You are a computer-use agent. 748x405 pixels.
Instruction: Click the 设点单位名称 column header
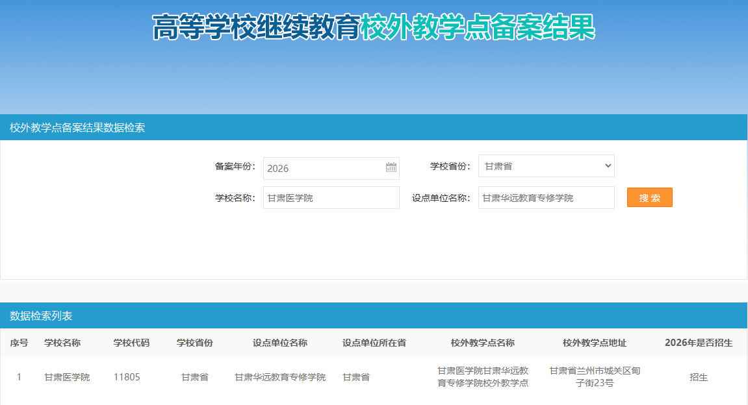pos(280,343)
